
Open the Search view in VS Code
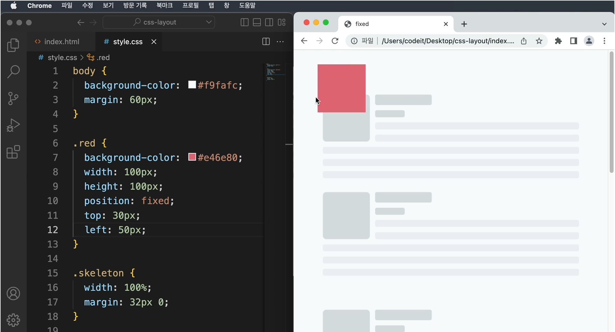pos(13,72)
